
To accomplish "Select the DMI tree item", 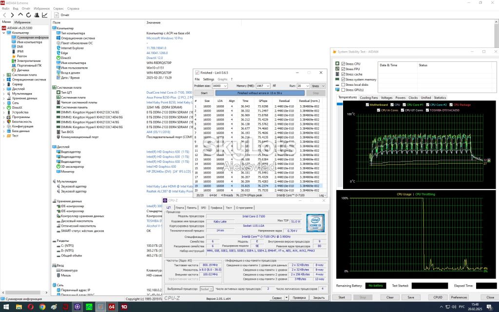I will [x=20, y=47].
